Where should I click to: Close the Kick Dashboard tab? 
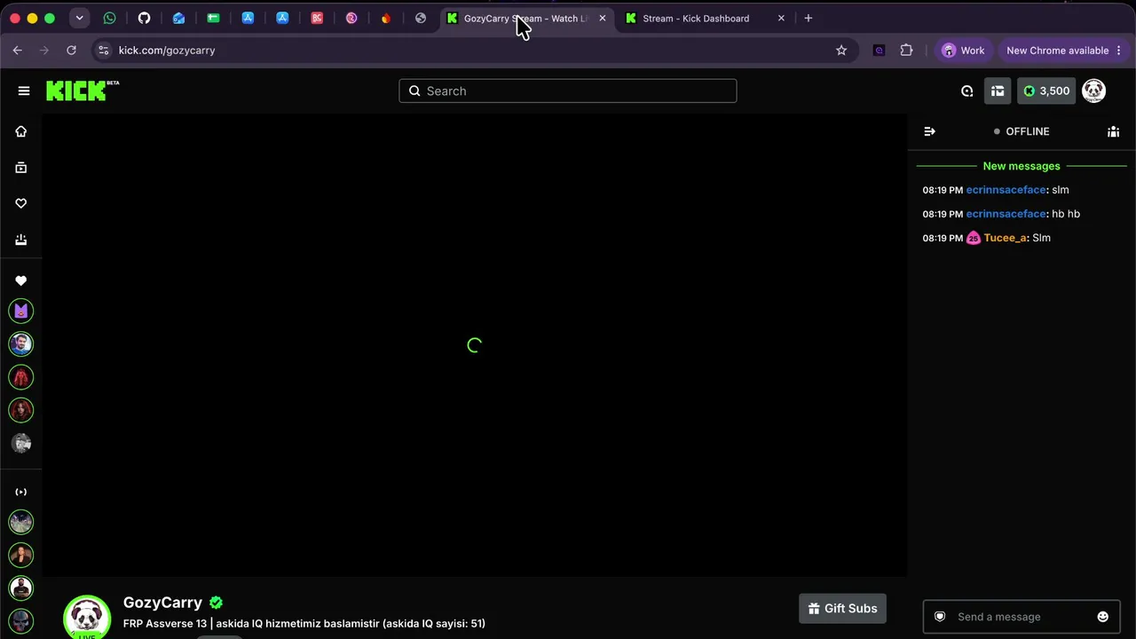781,18
